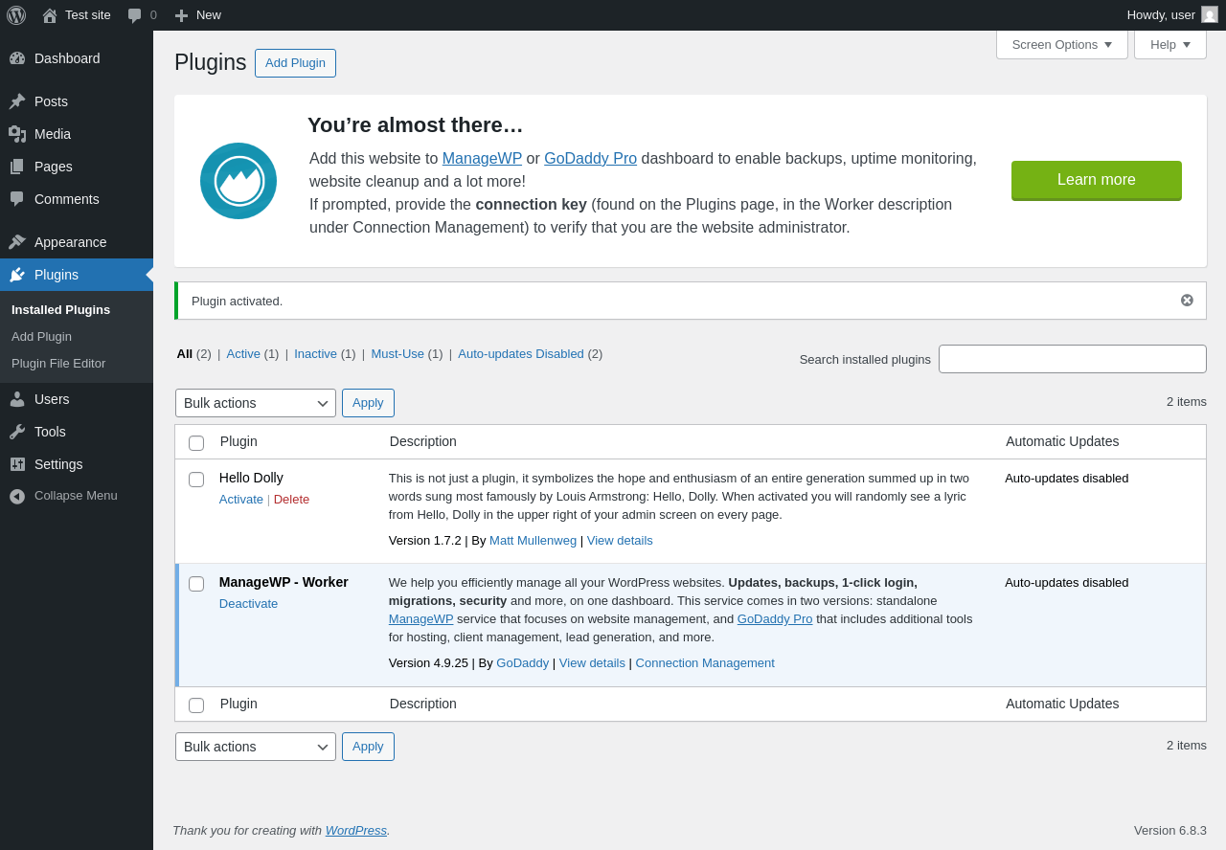Toggle select-all checkbox in table header
The height and width of the screenshot is (850, 1226).
pyautogui.click(x=196, y=443)
